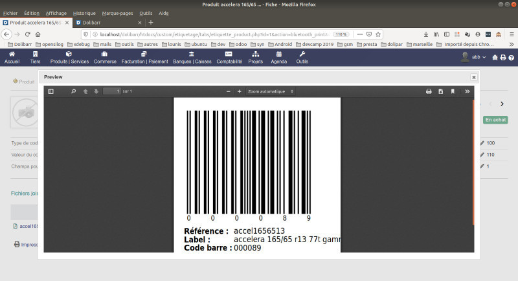Open Tiers menu
The width and height of the screenshot is (518, 281).
pos(36,58)
